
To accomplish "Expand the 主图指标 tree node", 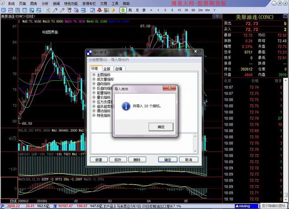I will (94, 74).
